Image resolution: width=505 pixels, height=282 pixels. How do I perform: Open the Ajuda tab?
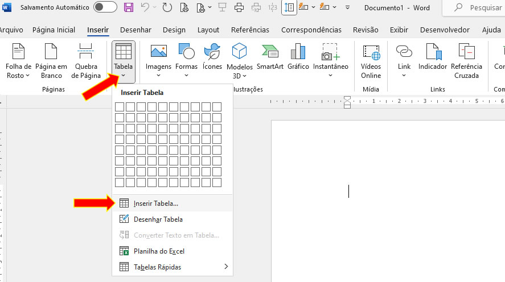491,30
